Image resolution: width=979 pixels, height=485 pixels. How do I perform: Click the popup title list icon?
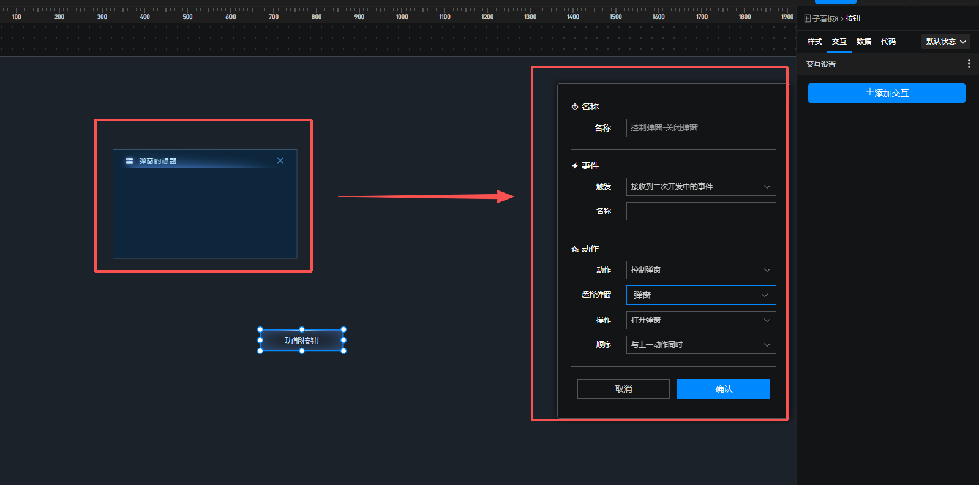coord(129,160)
